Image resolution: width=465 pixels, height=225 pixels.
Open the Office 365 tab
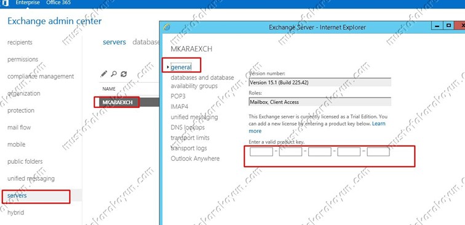pyautogui.click(x=58, y=2)
